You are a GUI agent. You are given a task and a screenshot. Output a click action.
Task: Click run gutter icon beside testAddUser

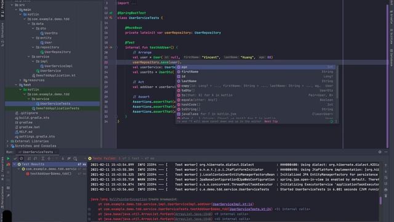coord(111,47)
